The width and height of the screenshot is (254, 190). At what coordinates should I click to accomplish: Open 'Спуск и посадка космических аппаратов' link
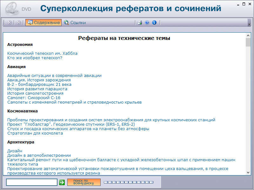(x=78, y=129)
